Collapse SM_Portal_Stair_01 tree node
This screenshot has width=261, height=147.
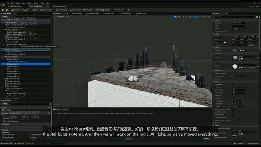click(4, 49)
